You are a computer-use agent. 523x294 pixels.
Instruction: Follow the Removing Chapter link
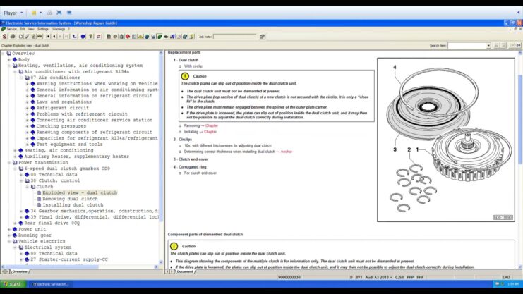pos(211,125)
